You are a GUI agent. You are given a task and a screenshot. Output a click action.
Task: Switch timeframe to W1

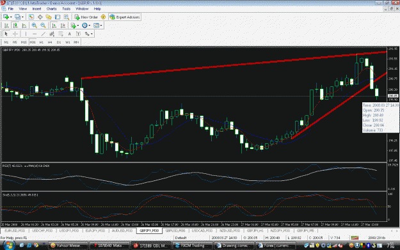click(x=68, y=42)
